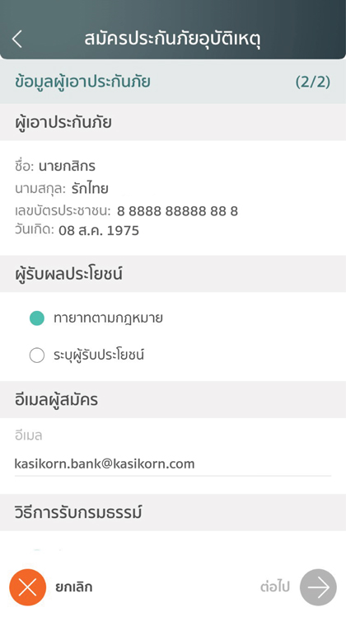Tap the อีเมลผู้สมัคร section header
The width and height of the screenshot is (346, 617).
pyautogui.click(x=57, y=400)
